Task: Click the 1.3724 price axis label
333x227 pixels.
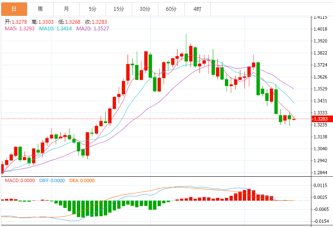Action: [321, 65]
